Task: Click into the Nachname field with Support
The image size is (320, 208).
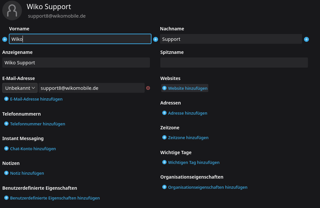Action: pos(231,39)
